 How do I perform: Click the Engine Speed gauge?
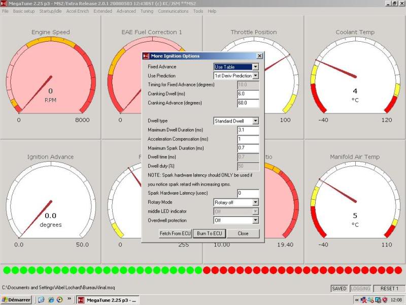coord(50,77)
